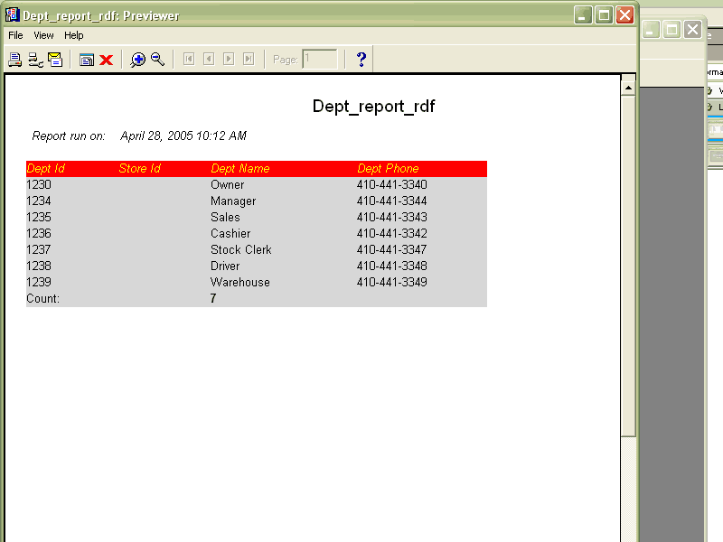
Task: Go to the first page button
Action: pos(189,60)
